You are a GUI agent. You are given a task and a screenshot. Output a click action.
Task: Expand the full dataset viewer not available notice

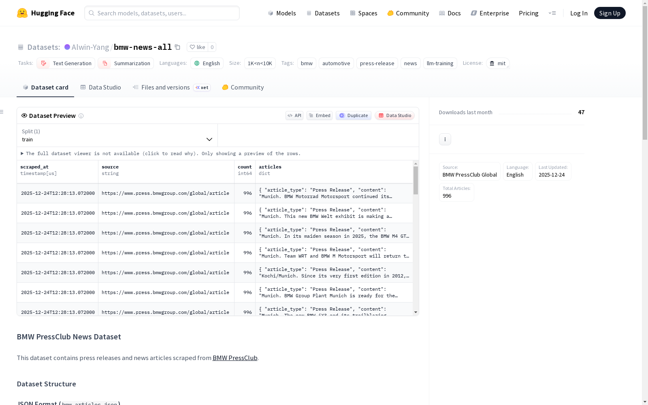click(x=161, y=153)
